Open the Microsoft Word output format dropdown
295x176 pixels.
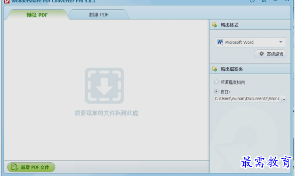coord(250,42)
